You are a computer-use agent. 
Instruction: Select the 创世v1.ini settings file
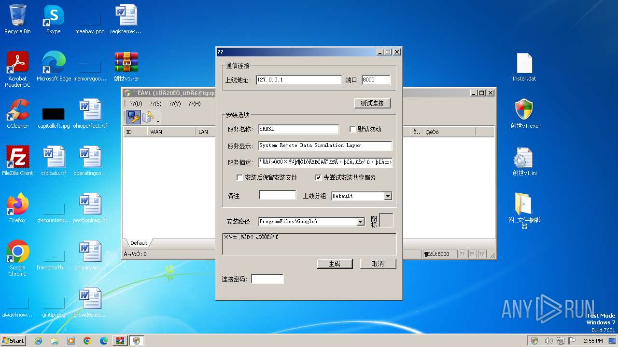(524, 161)
